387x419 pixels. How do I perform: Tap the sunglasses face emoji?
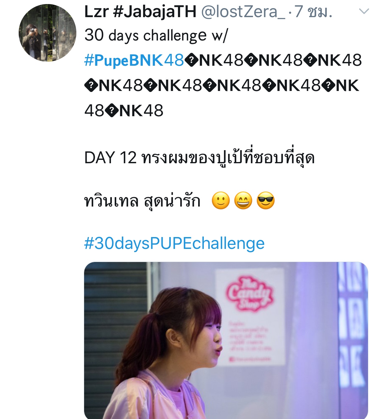pyautogui.click(x=265, y=201)
